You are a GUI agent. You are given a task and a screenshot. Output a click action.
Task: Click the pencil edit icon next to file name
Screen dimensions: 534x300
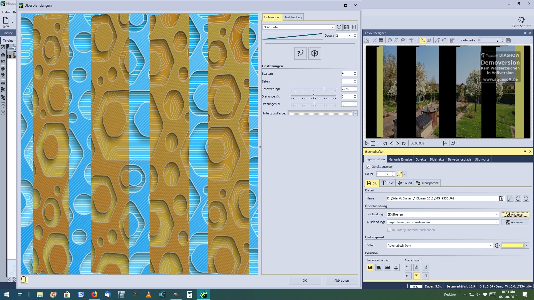click(x=510, y=199)
